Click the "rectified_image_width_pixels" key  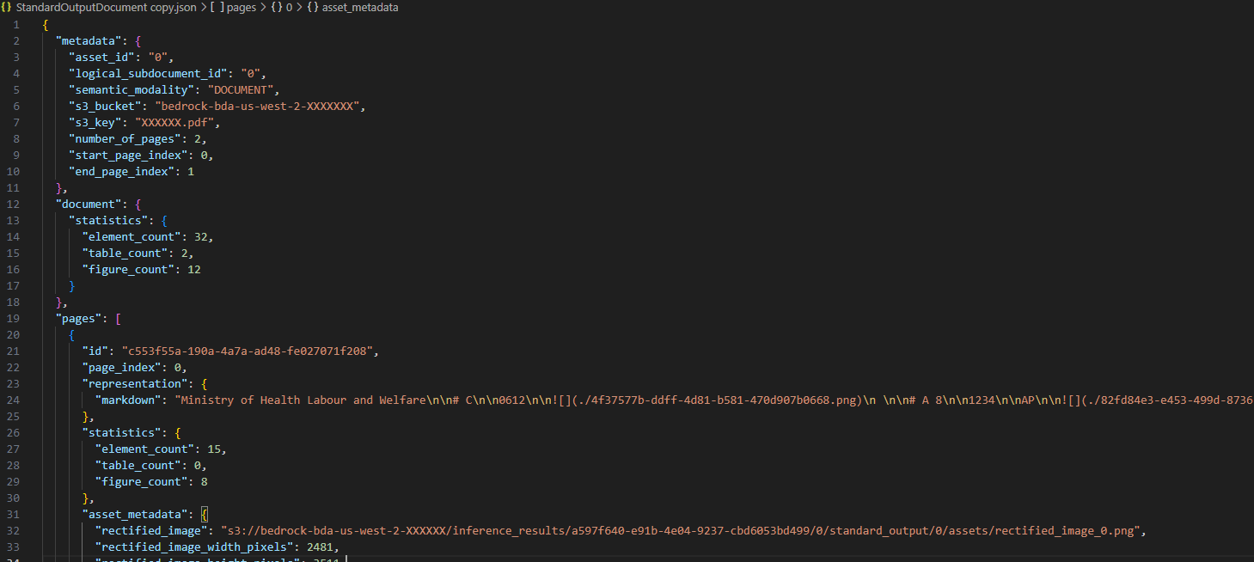194,547
